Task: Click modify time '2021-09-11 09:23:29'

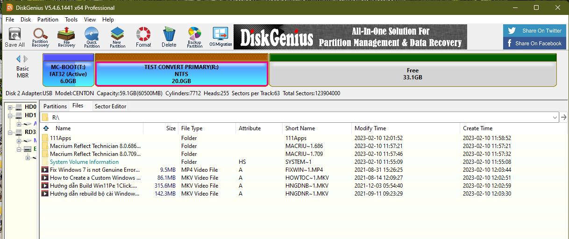Action: click(378, 194)
